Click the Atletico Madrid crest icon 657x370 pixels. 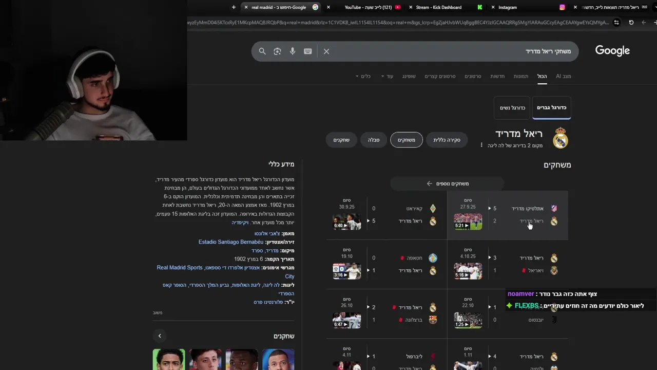click(x=554, y=209)
